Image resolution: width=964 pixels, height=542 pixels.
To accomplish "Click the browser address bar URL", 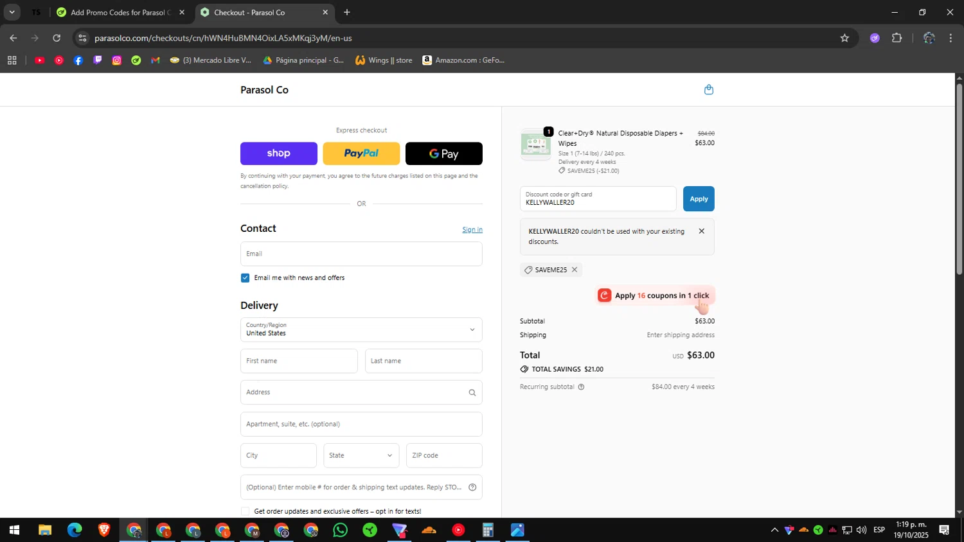I will click(223, 38).
